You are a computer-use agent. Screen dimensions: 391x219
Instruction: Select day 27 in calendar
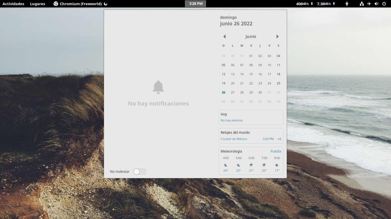233,92
